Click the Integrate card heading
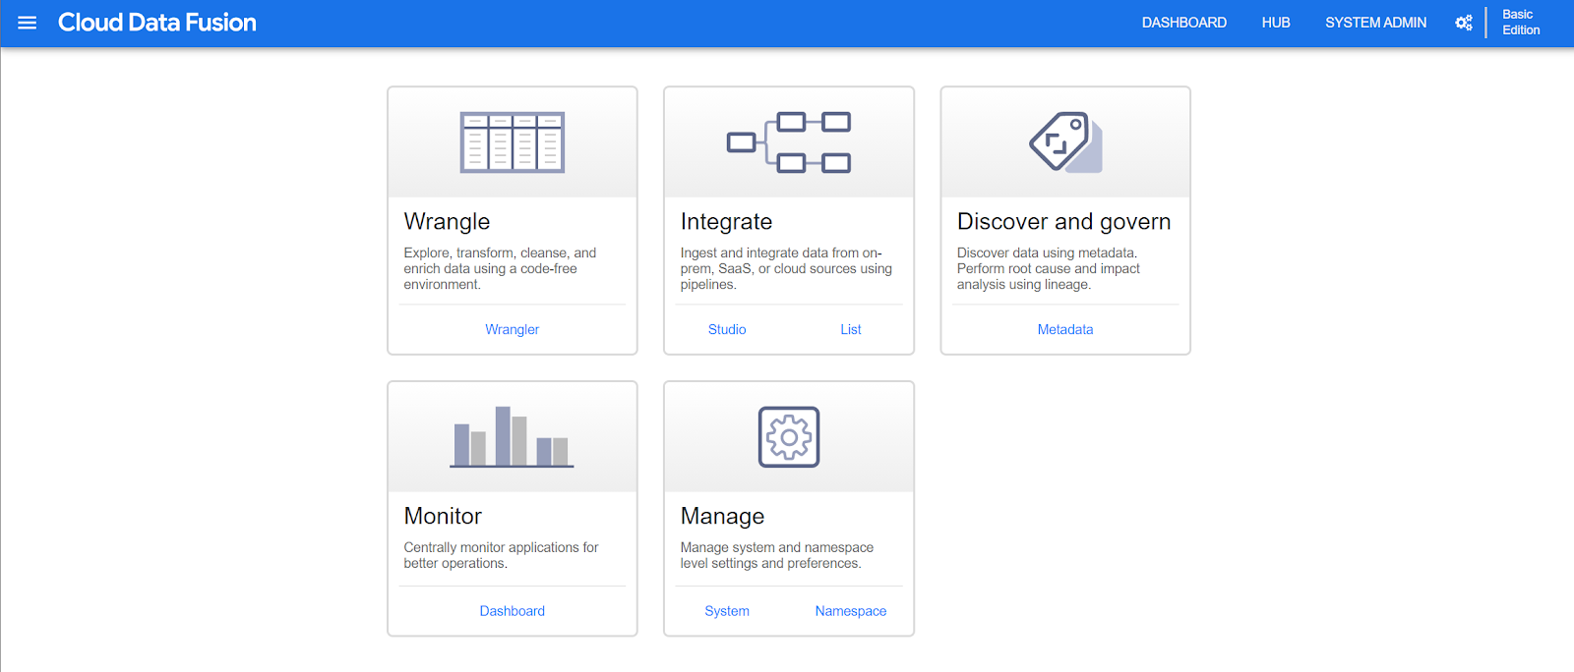Viewport: 1574px width, 672px height. (x=726, y=222)
